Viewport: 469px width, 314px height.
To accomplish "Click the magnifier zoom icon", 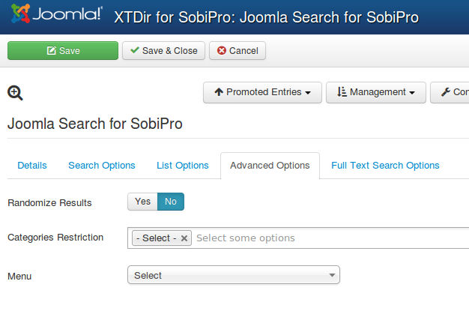I will (x=15, y=93).
